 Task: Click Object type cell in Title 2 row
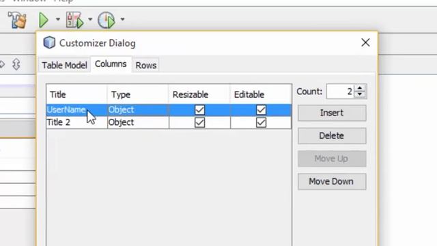click(138, 122)
